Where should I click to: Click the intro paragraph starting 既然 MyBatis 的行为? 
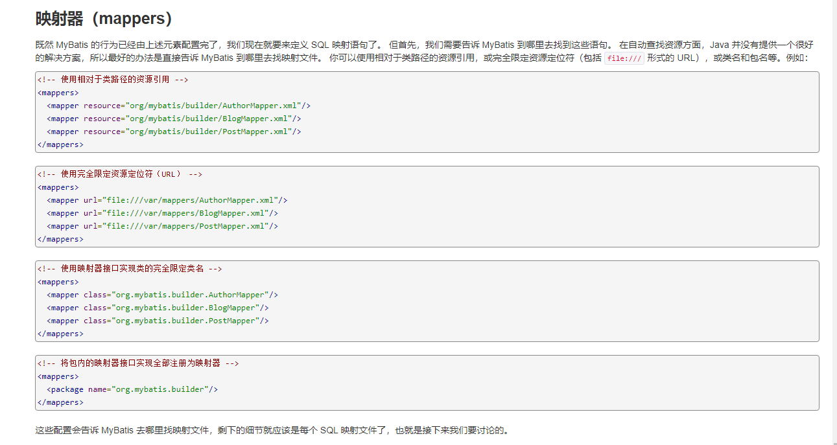click(424, 51)
